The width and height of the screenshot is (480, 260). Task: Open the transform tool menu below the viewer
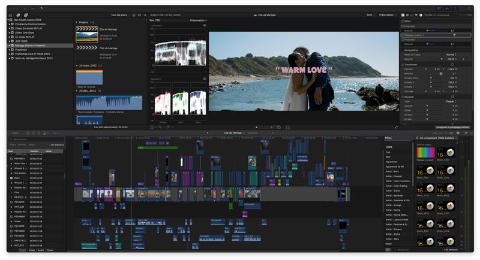(x=153, y=127)
